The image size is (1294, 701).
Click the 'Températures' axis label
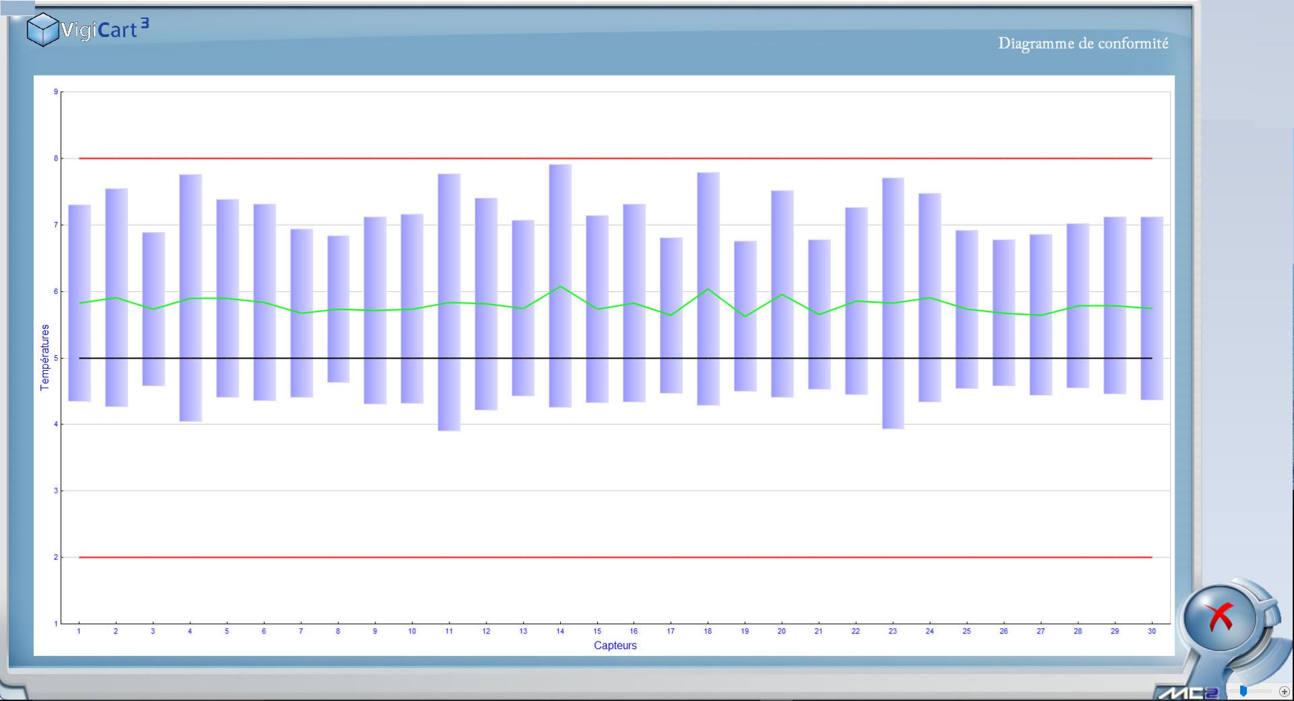(44, 357)
